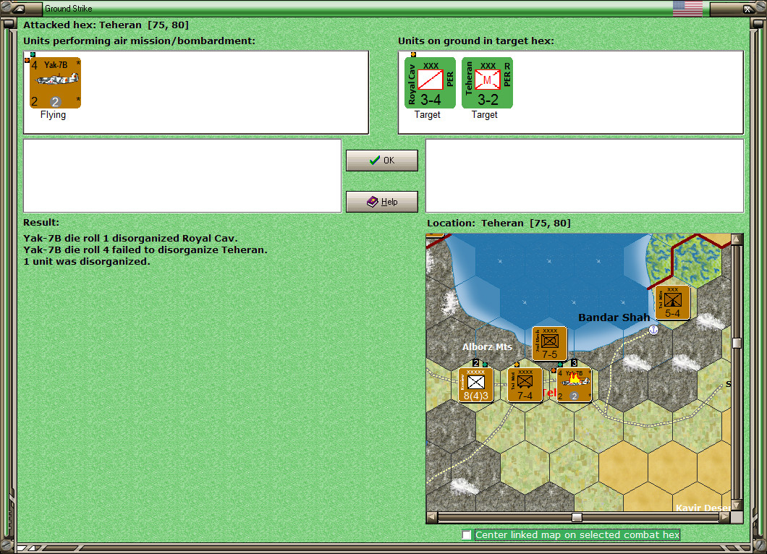Click the 5-4 mountain unit near Bandar Shah
The width and height of the screenshot is (767, 554).
(x=673, y=302)
